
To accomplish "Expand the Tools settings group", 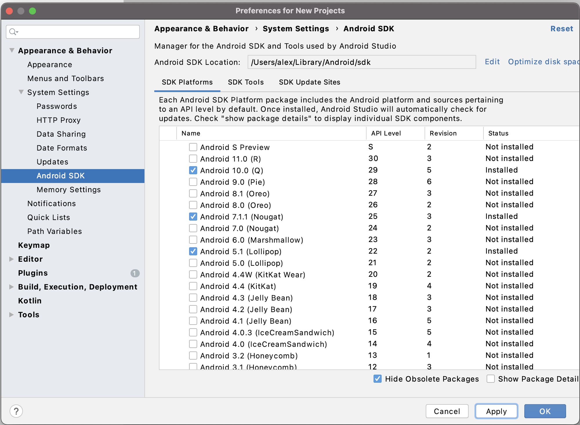I will 12,314.
